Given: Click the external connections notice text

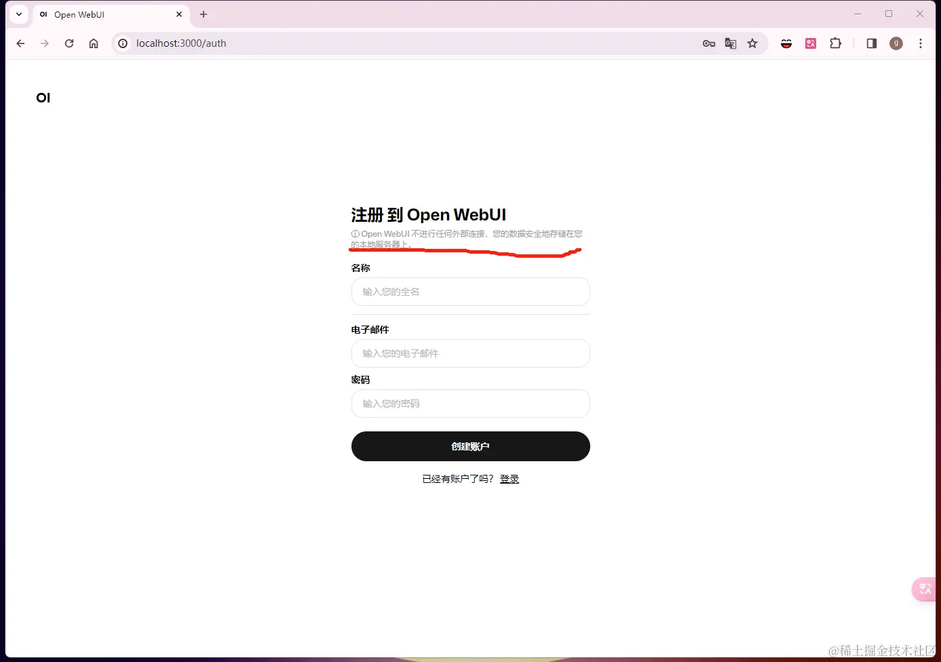Looking at the screenshot, I should pos(467,239).
